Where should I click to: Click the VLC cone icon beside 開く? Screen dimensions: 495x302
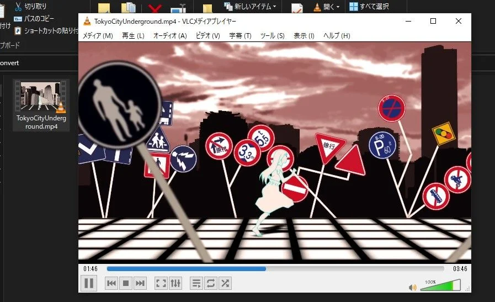click(317, 7)
